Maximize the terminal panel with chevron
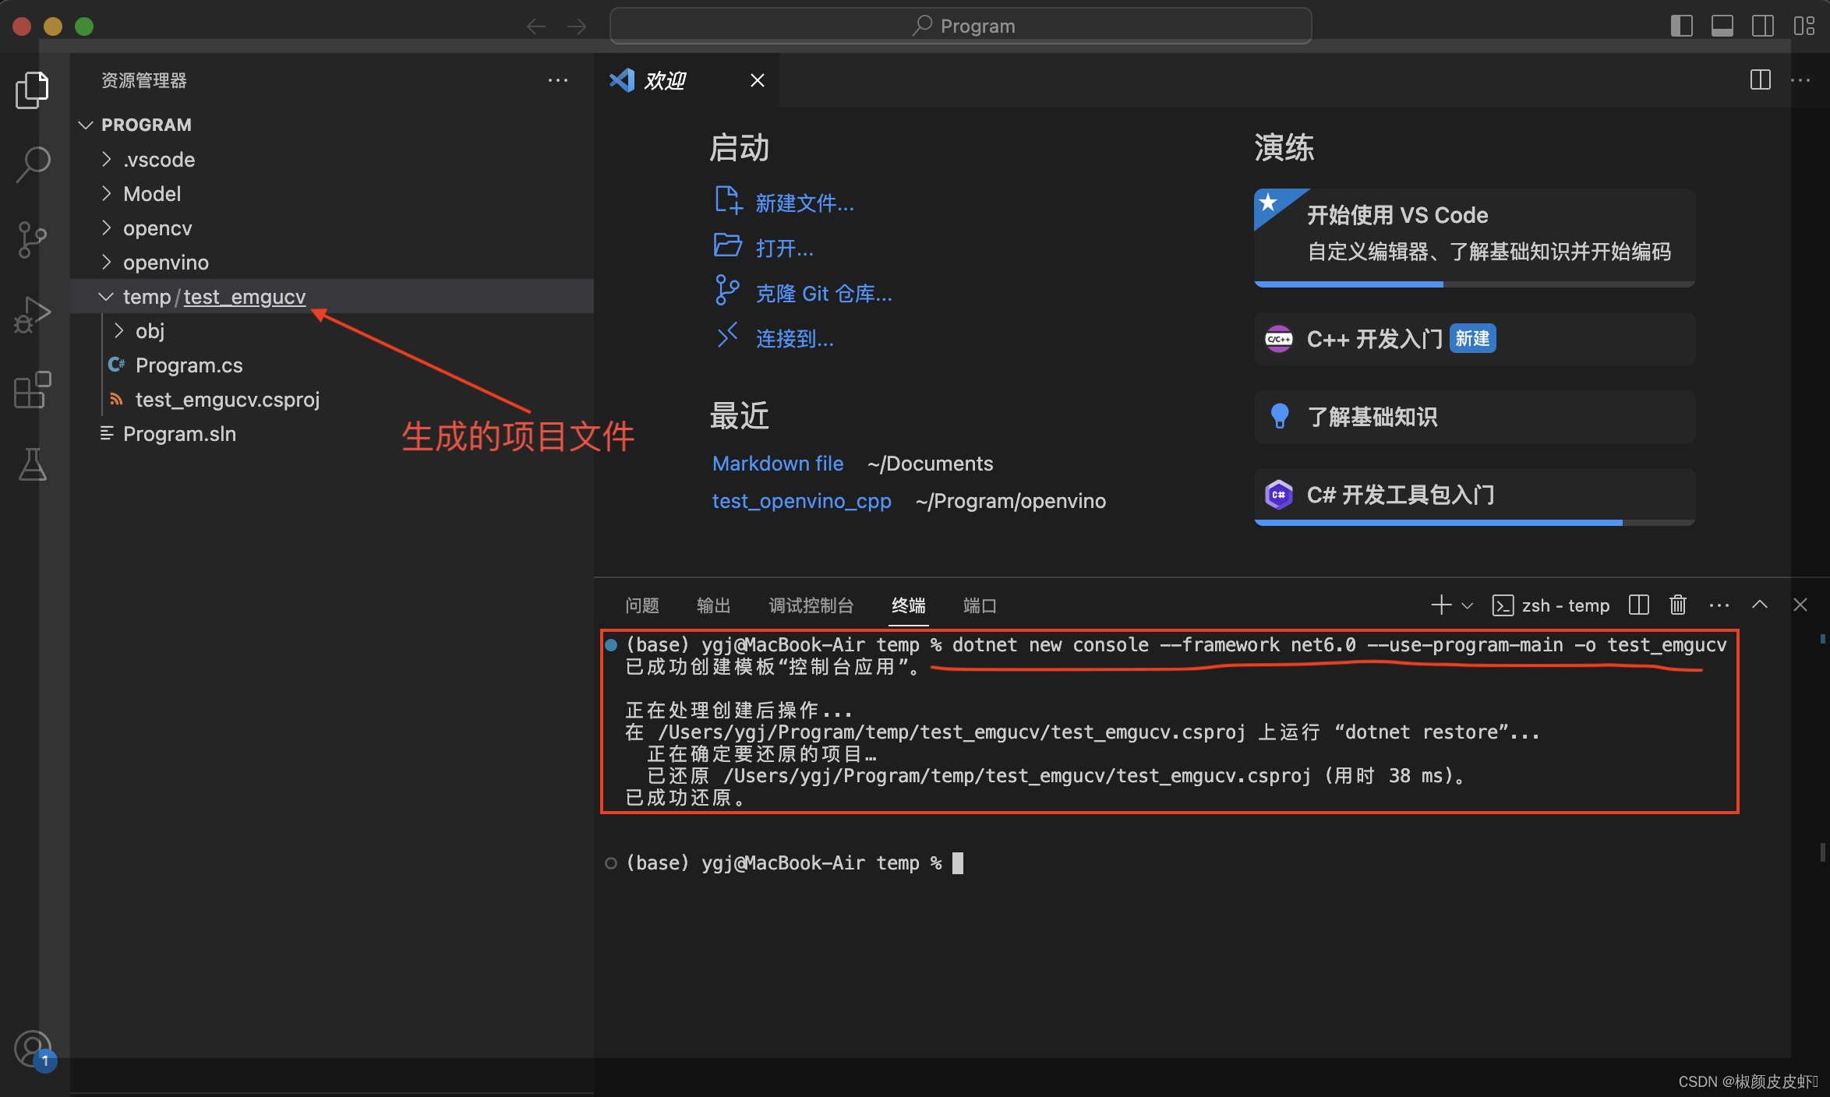Screen dimensions: 1830x1097 pyautogui.click(x=1760, y=605)
